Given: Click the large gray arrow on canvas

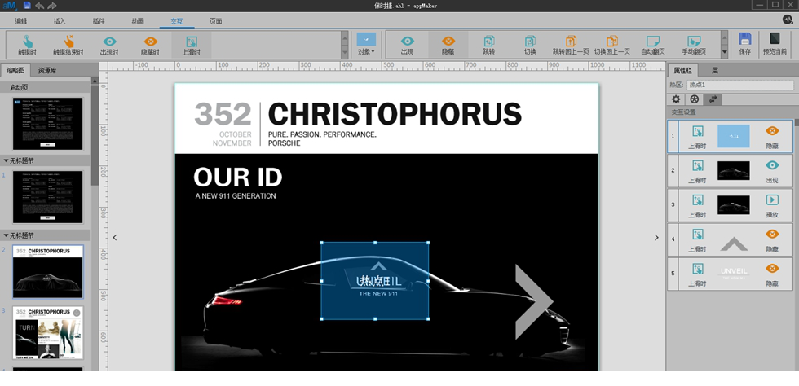Looking at the screenshot, I should [534, 301].
